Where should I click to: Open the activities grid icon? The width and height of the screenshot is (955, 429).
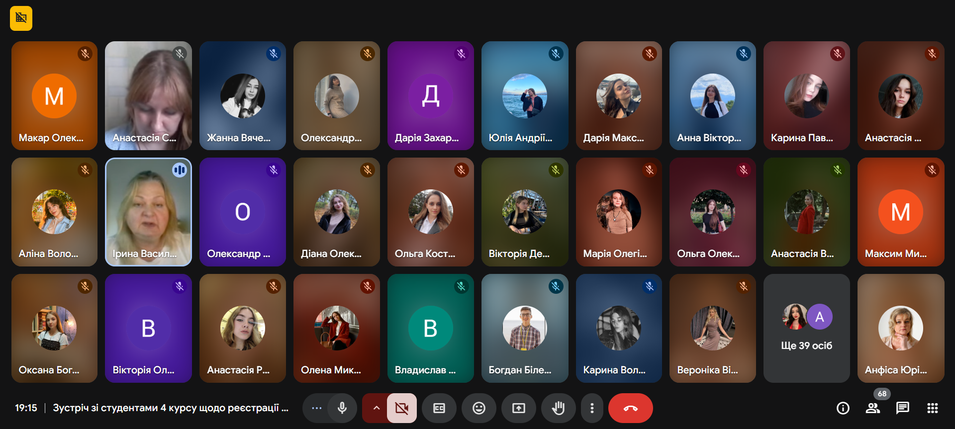click(x=932, y=408)
